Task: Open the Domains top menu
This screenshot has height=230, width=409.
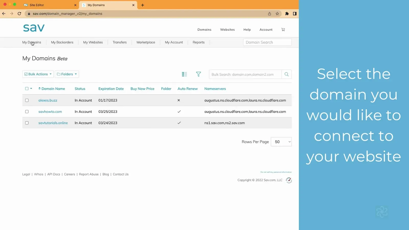Action: coord(204,30)
